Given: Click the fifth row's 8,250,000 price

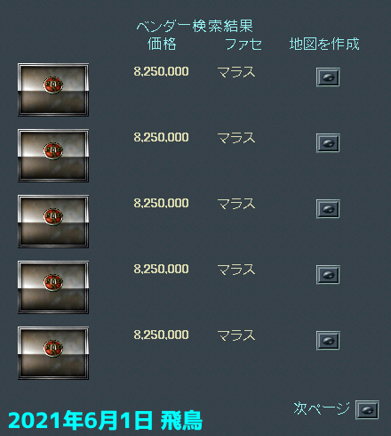Looking at the screenshot, I should (x=161, y=335).
